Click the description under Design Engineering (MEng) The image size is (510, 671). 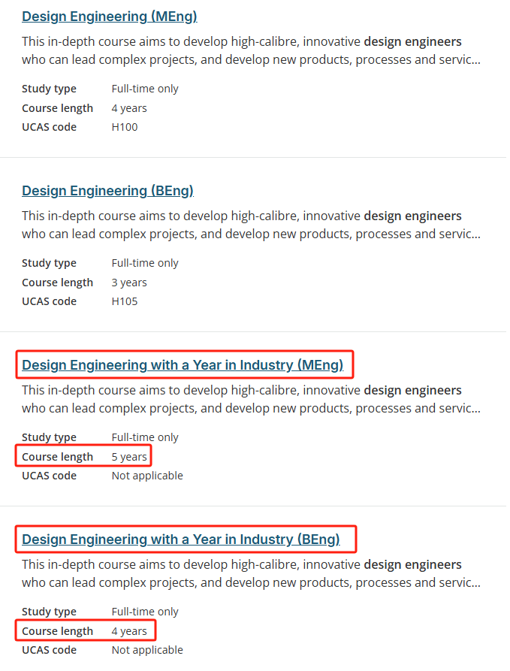point(251,50)
